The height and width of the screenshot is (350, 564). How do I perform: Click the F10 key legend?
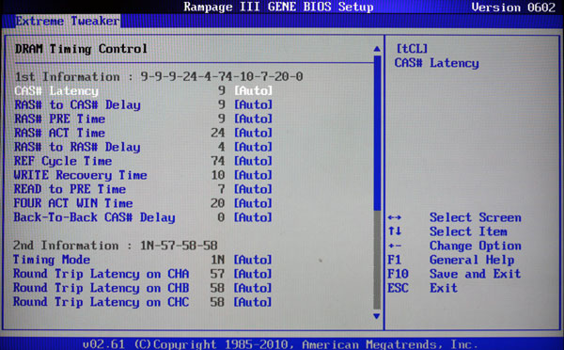click(398, 274)
